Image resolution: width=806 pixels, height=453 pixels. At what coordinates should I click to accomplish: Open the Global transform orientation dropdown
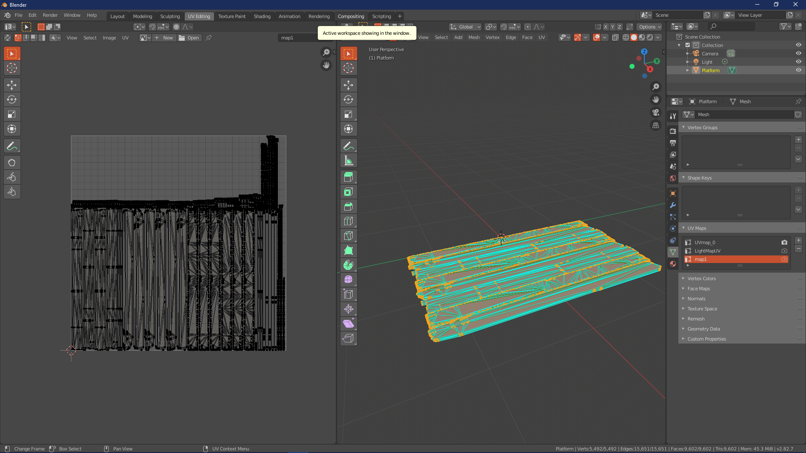click(465, 27)
